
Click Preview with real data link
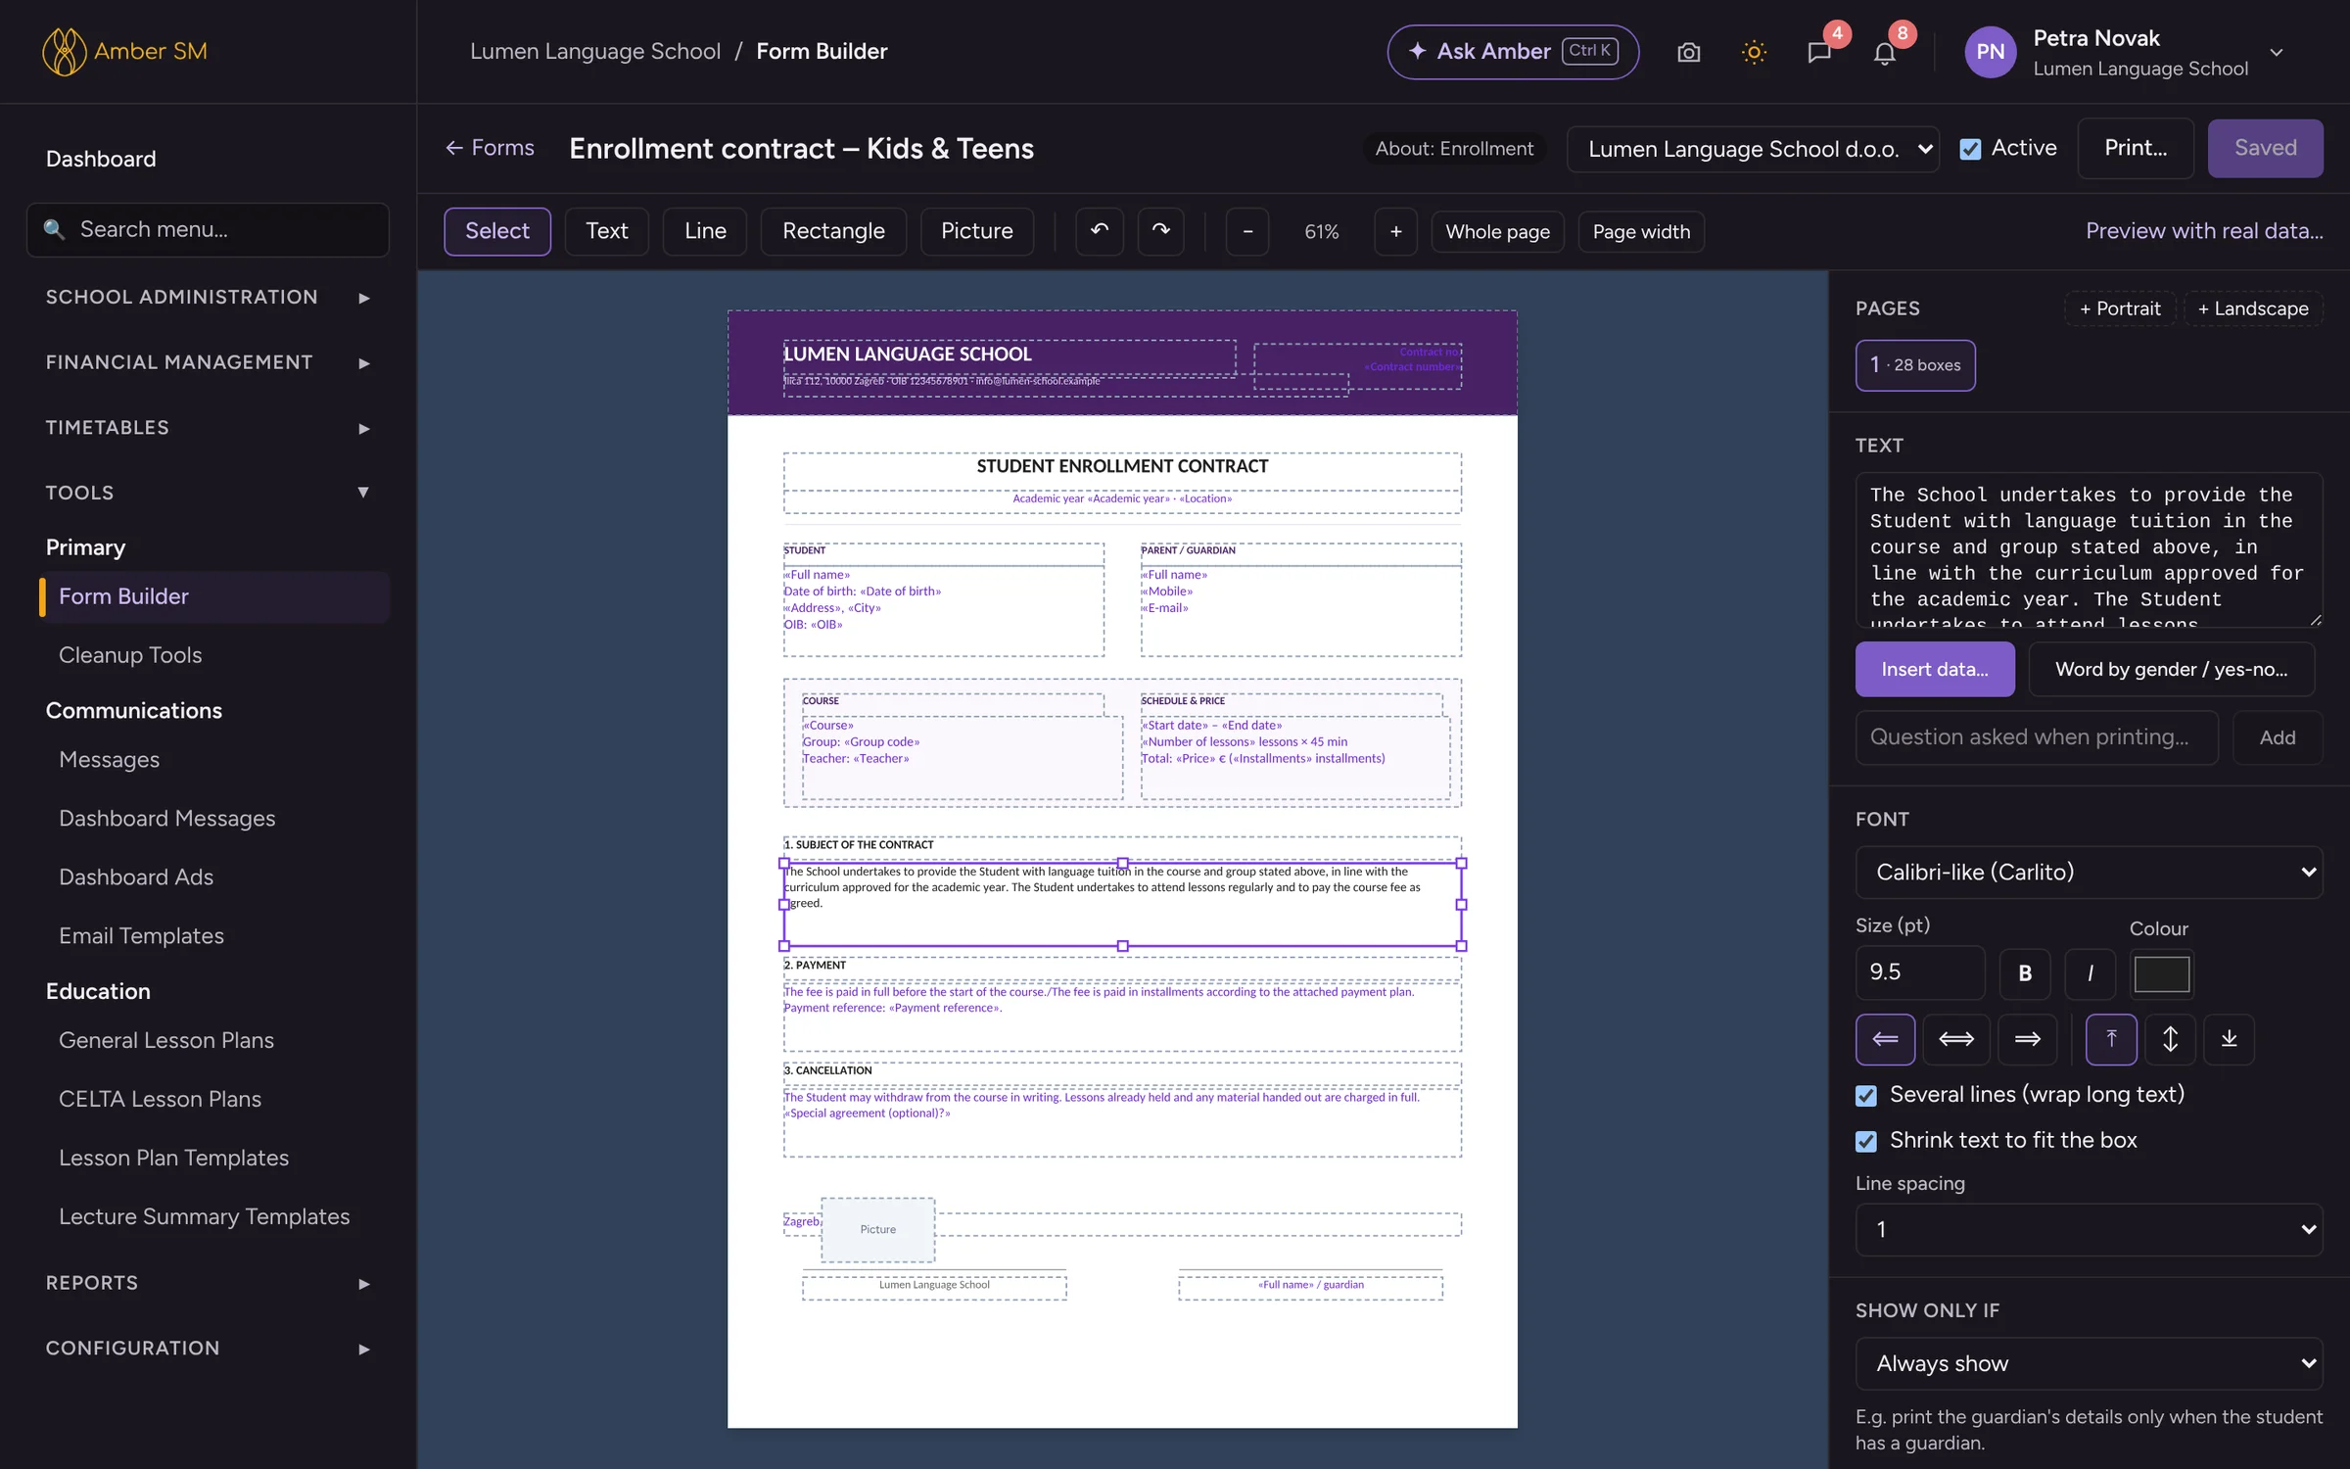2204,231
